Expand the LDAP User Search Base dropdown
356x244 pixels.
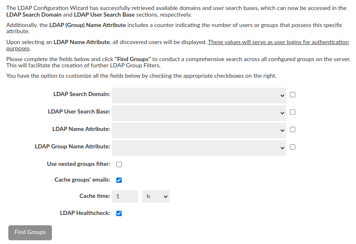pos(199,113)
